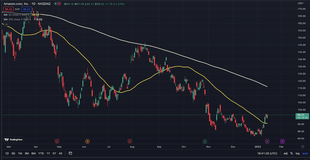The width and height of the screenshot is (310, 160).
Task: Open the earnings marker near May
Action: (x=57, y=141)
